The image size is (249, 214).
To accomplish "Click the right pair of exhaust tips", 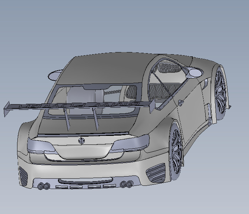I will pyautogui.click(x=127, y=184).
